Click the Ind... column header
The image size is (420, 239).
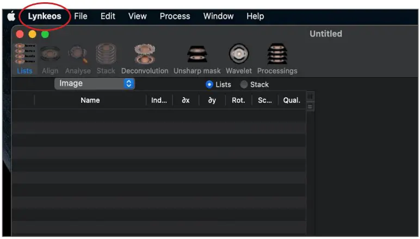[x=159, y=100]
